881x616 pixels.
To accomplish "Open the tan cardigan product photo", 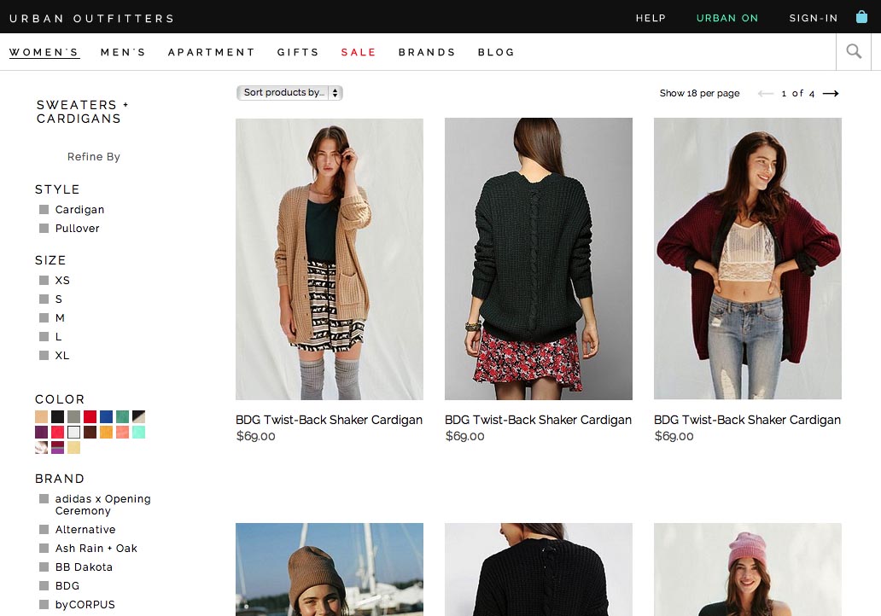I will coord(330,259).
